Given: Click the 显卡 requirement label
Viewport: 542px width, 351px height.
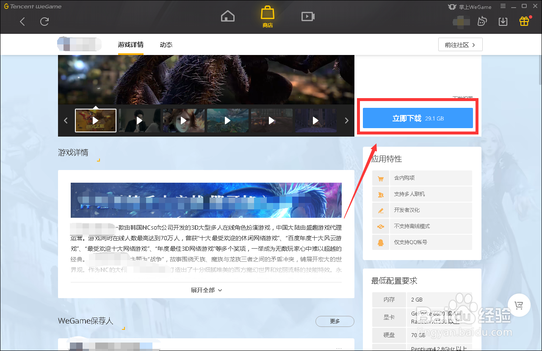Looking at the screenshot, I should tap(389, 317).
